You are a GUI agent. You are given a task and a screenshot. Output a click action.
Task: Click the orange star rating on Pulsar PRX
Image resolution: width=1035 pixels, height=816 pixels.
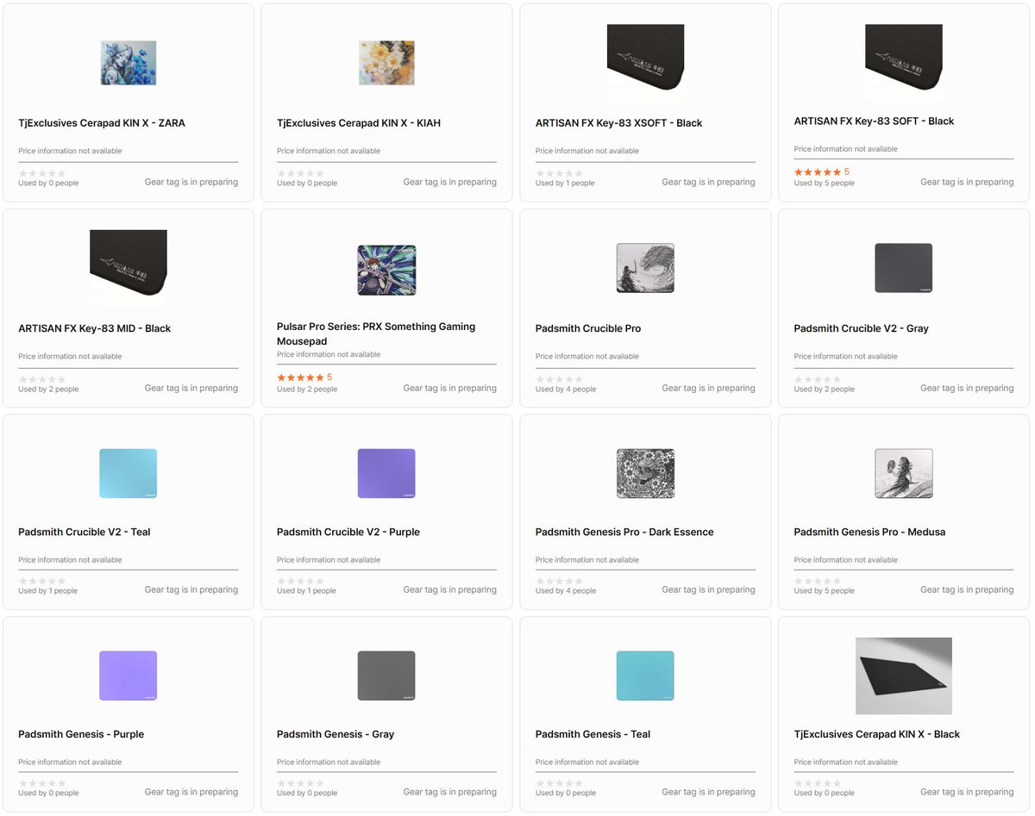click(x=300, y=377)
